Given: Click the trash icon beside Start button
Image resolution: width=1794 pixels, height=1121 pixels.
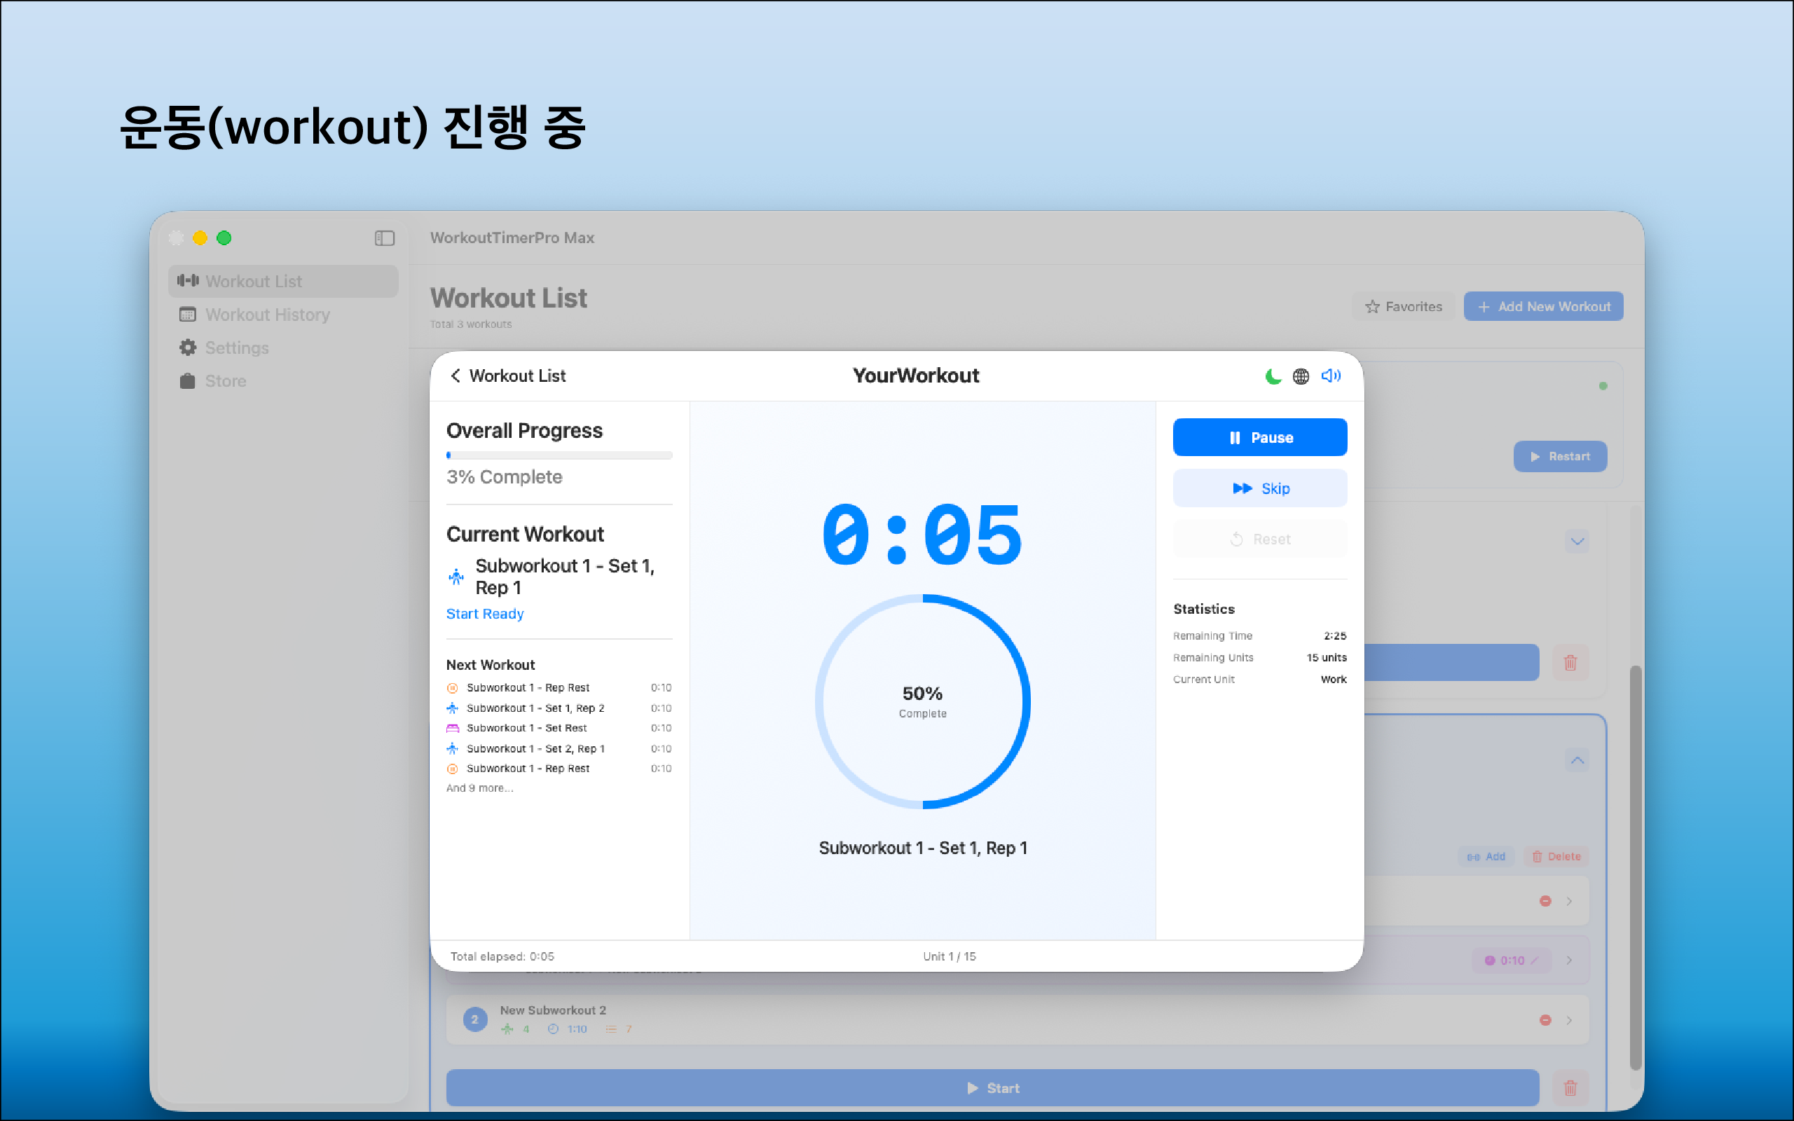Looking at the screenshot, I should (1569, 1087).
